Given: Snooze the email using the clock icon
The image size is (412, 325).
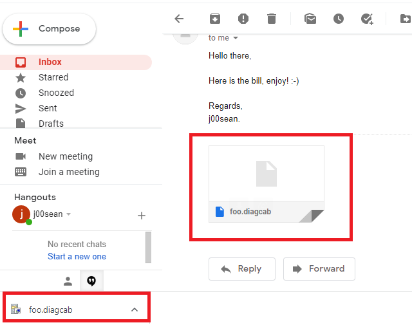Looking at the screenshot, I should point(339,19).
